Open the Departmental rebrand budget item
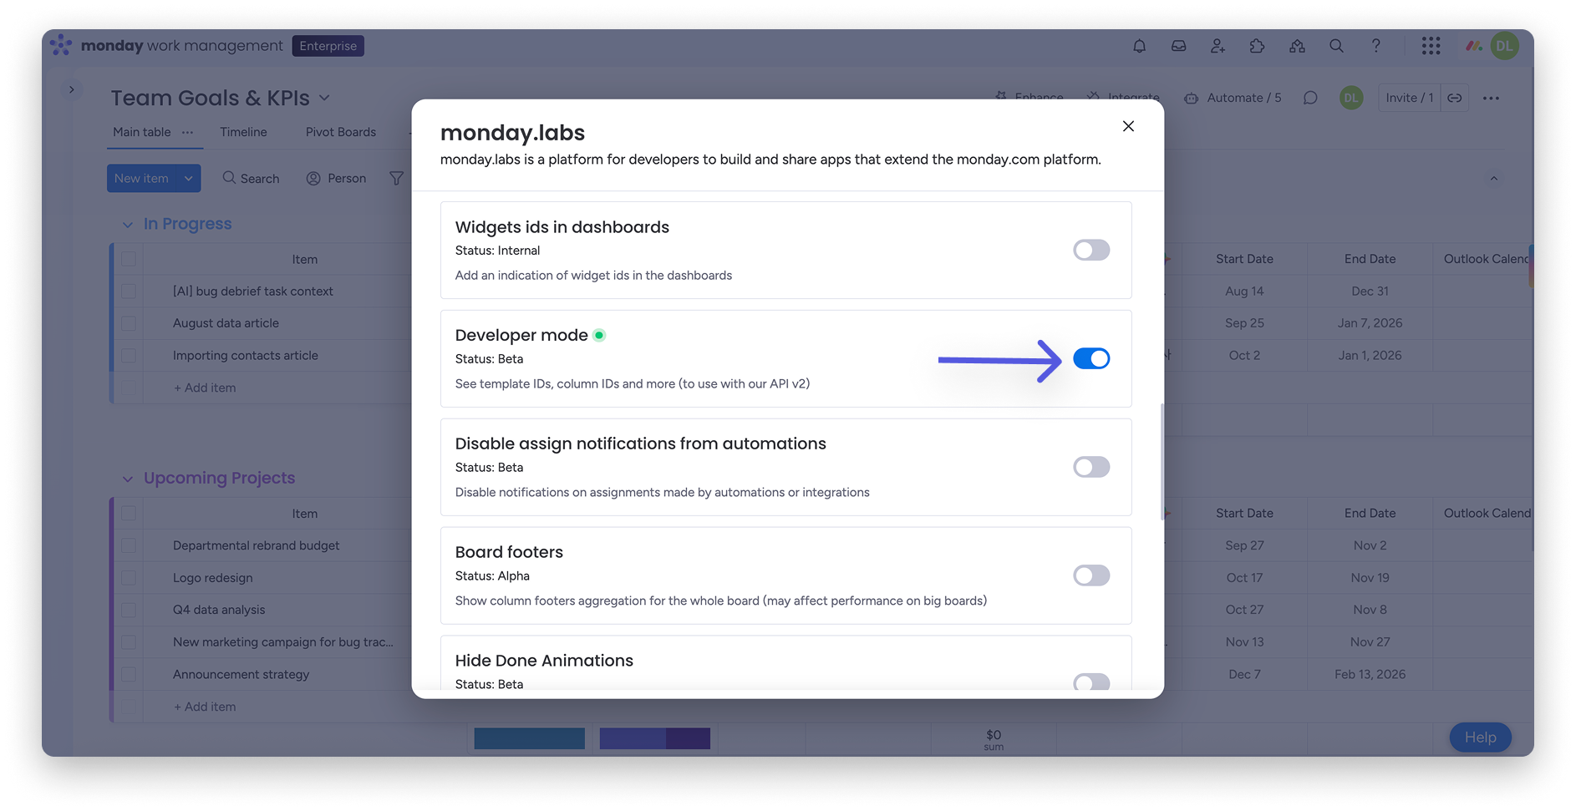Image resolution: width=1576 pixels, height=811 pixels. [x=256, y=545]
